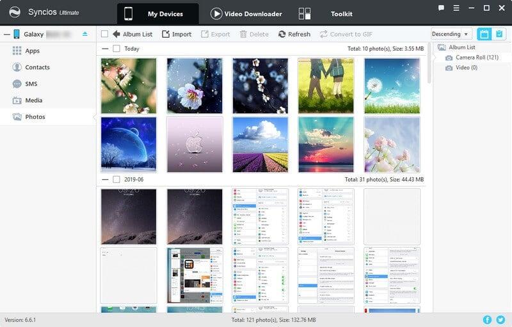Image resolution: width=512 pixels, height=327 pixels.
Task: Open the Descending sort dropdown
Action: point(451,34)
